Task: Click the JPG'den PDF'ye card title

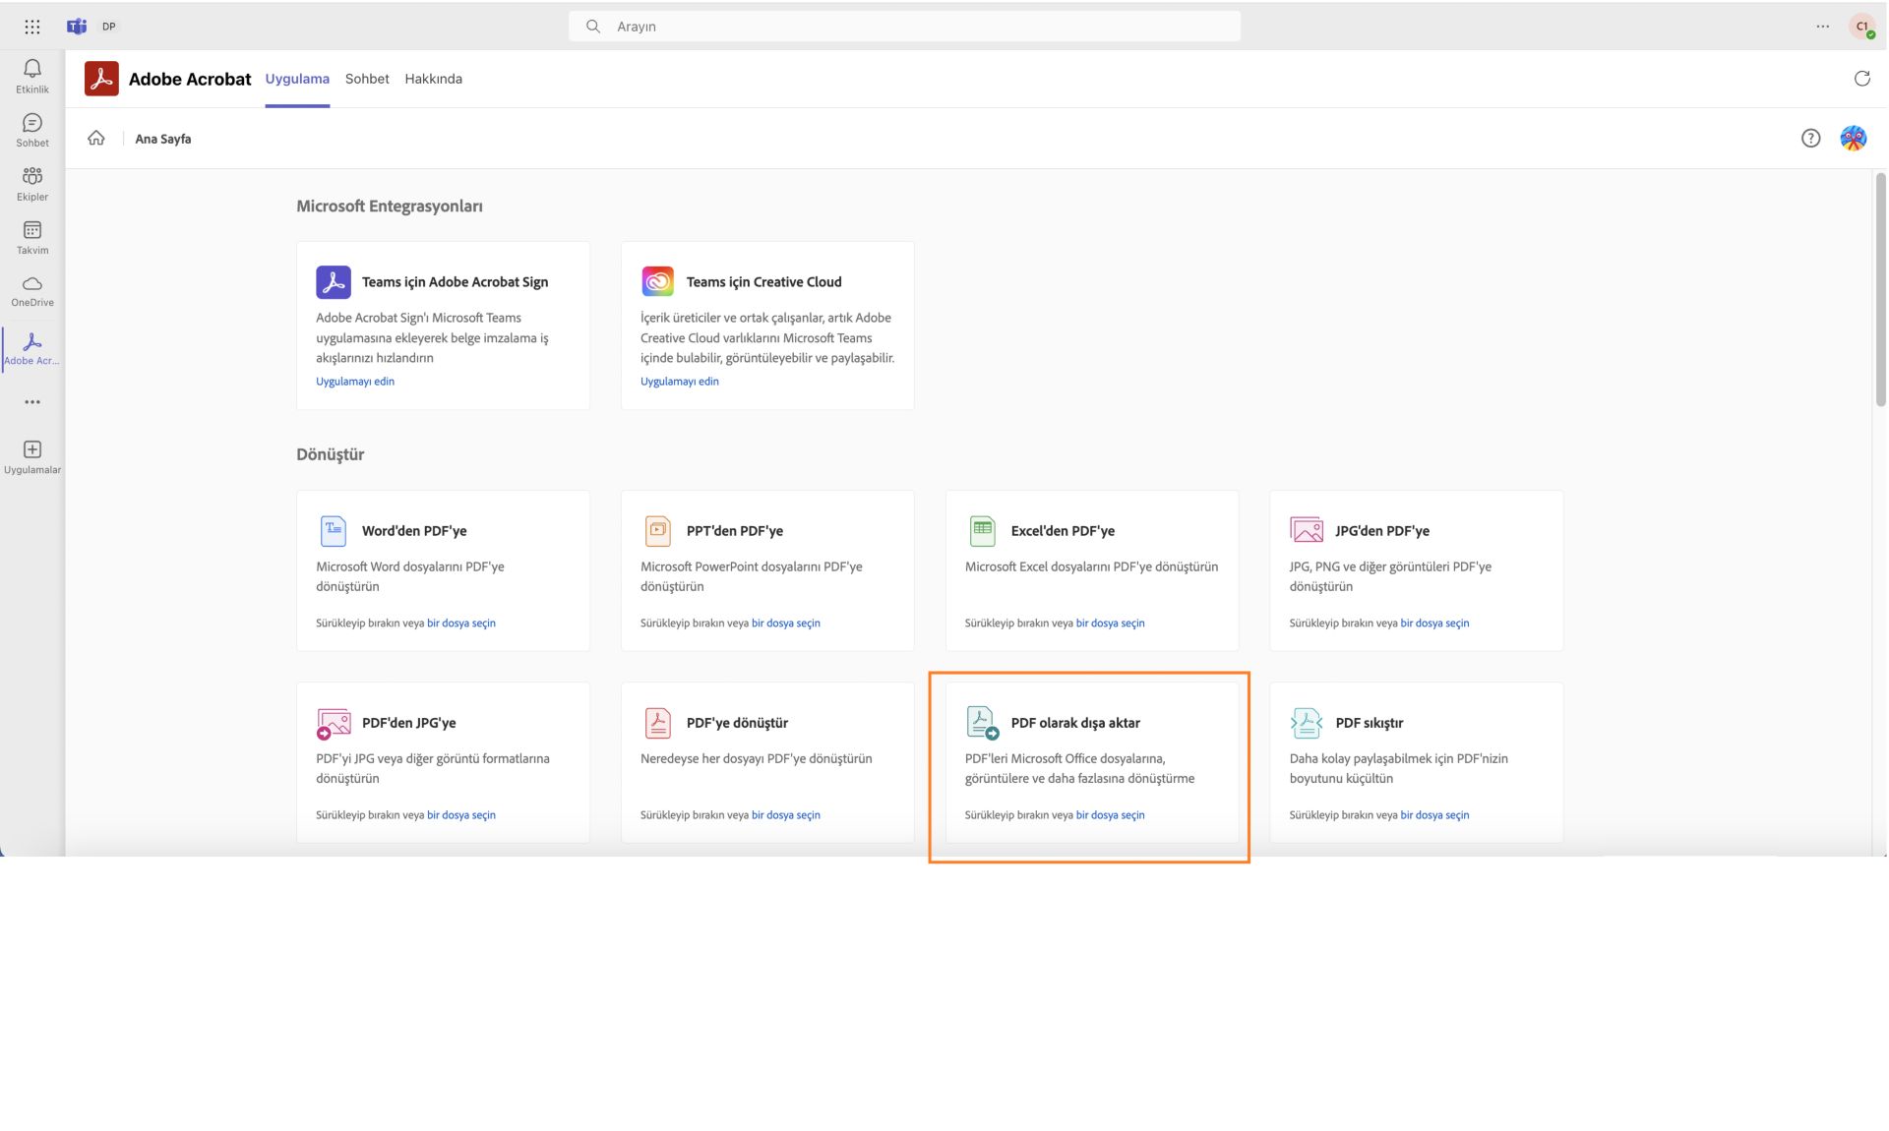Action: pos(1382,531)
